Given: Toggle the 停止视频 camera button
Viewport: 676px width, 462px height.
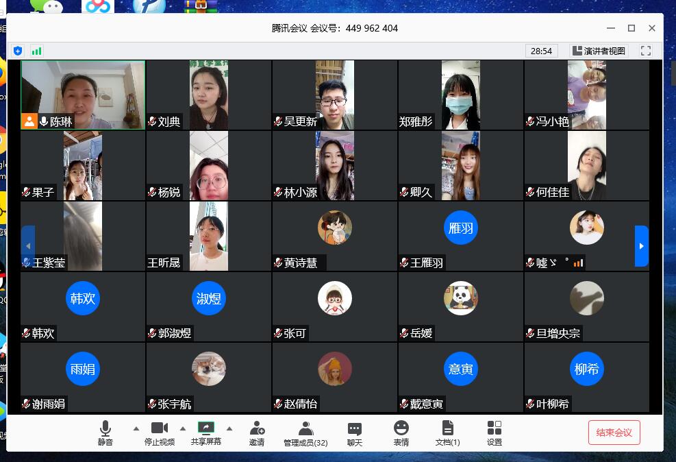Looking at the screenshot, I should tap(160, 429).
